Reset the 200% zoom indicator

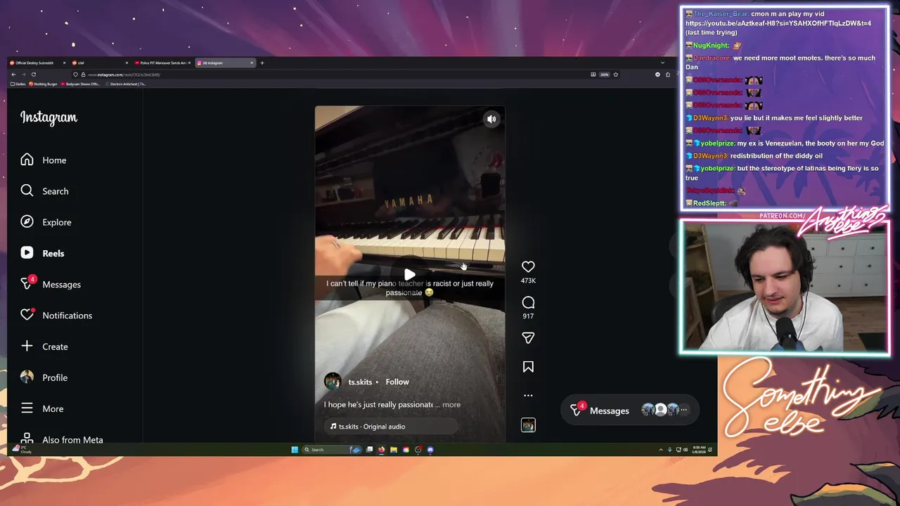pos(604,74)
